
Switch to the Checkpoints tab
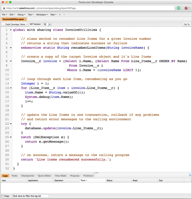(x=28, y=176)
